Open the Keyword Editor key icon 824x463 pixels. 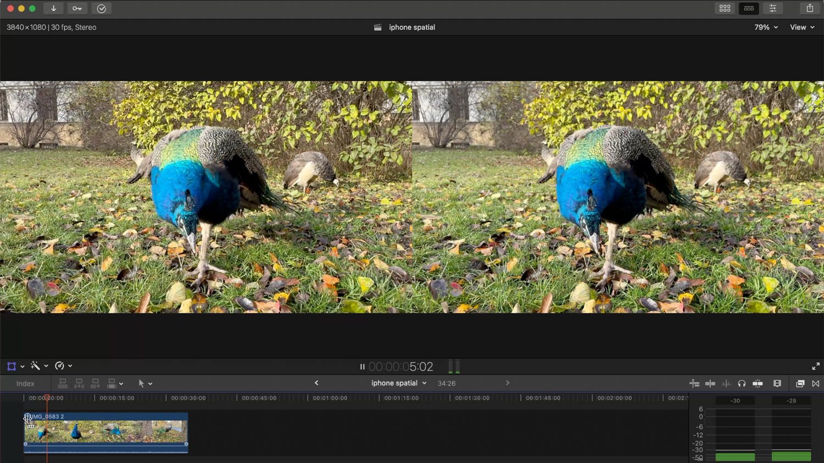point(77,8)
